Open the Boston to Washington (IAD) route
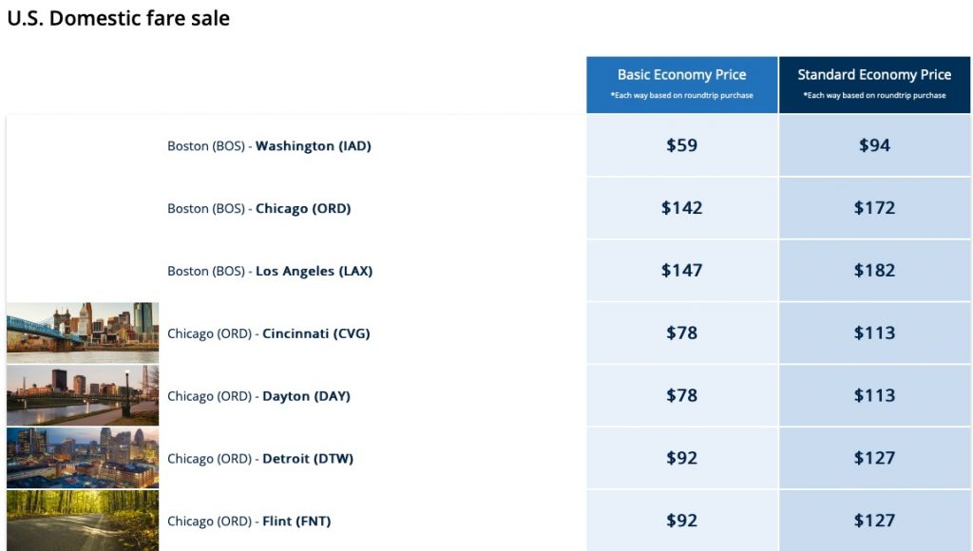This screenshot has width=973, height=551. click(x=269, y=146)
